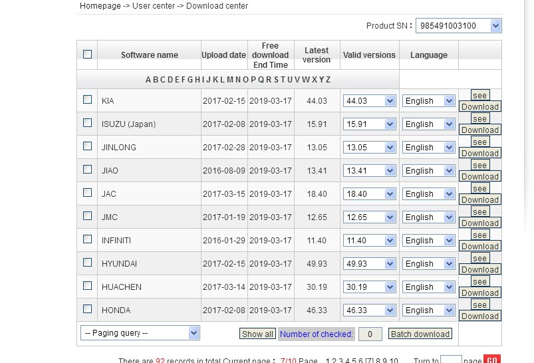Download the JMC software
Viewport: 534px width, 363px height.
click(480, 223)
